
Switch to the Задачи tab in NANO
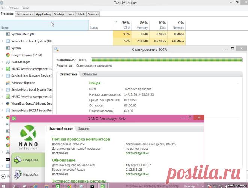tap(84, 129)
